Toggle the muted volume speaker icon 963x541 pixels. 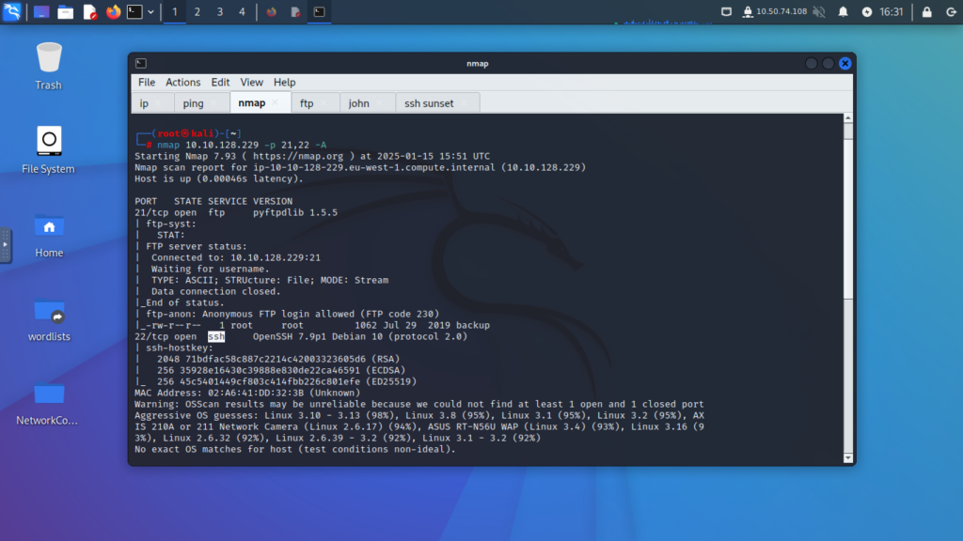tap(818, 12)
